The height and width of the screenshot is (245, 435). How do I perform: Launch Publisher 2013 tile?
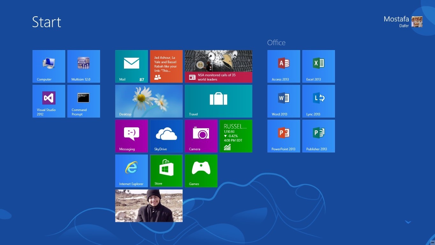coord(318,136)
